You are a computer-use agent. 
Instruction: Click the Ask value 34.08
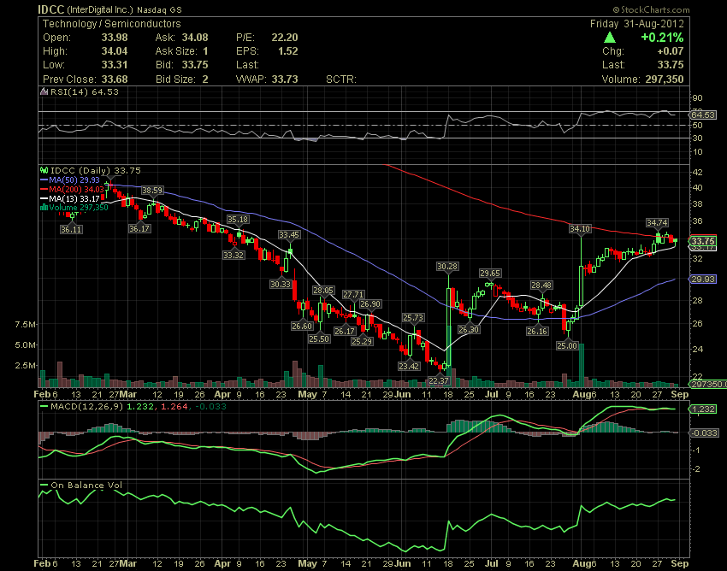195,38
